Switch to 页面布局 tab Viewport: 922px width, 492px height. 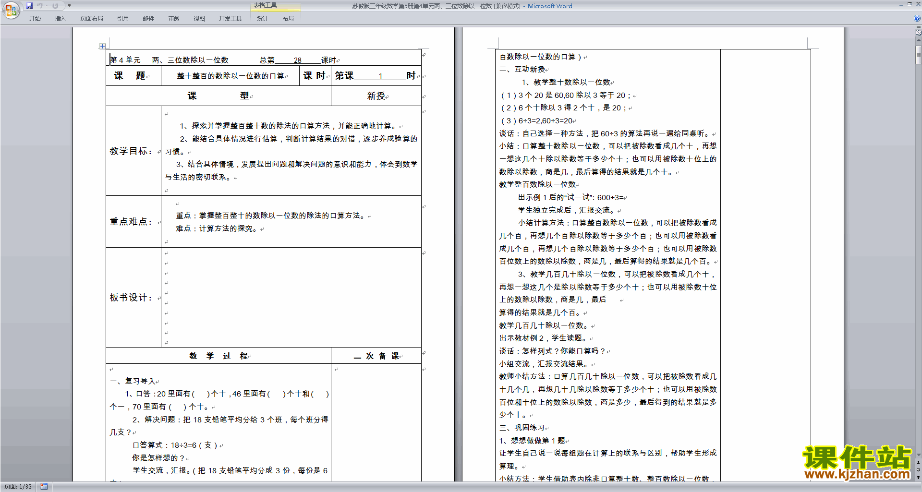[92, 19]
